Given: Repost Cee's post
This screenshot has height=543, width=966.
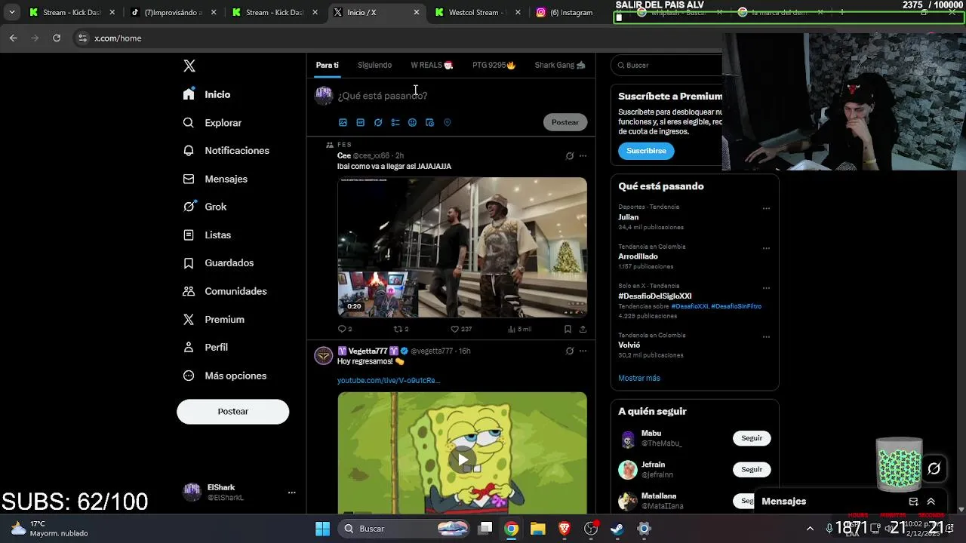Looking at the screenshot, I should tap(401, 329).
